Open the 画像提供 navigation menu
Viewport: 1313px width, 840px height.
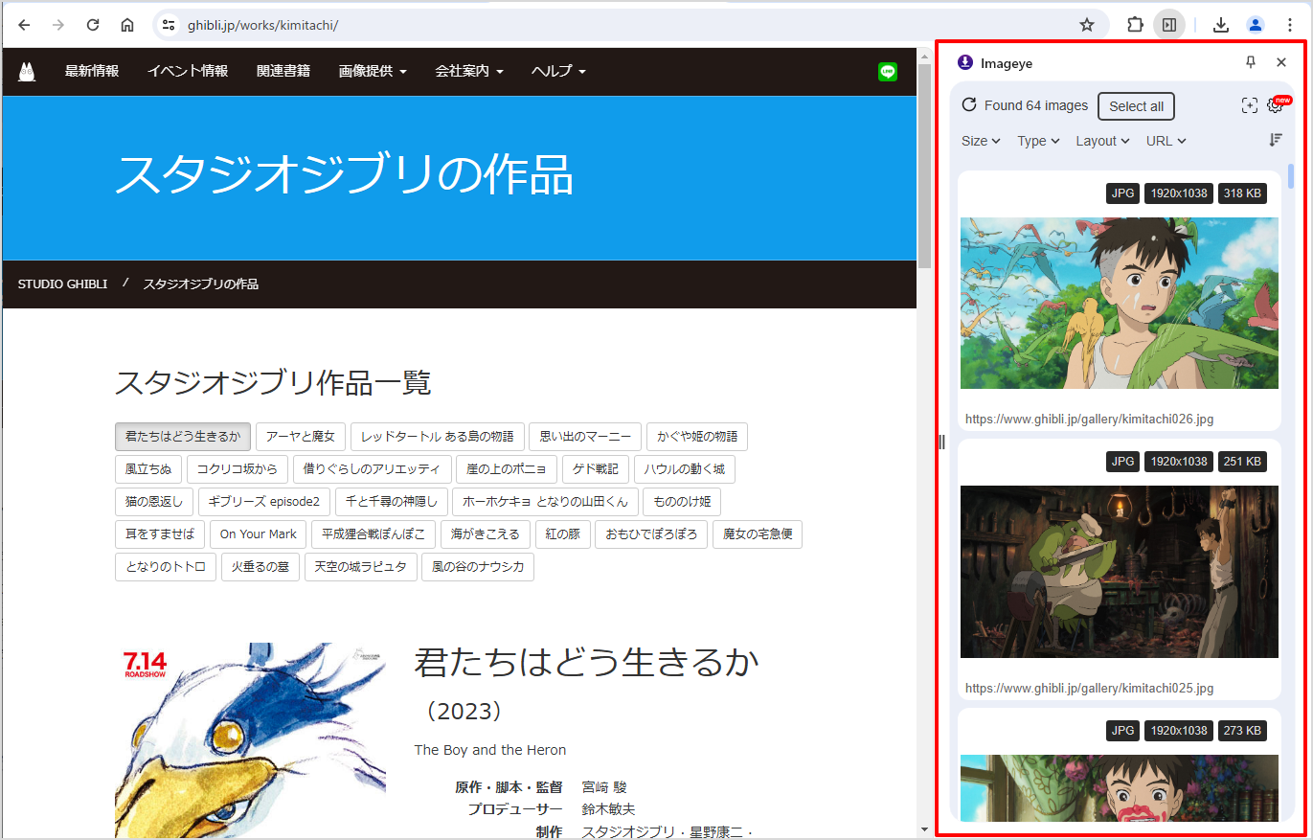(373, 71)
